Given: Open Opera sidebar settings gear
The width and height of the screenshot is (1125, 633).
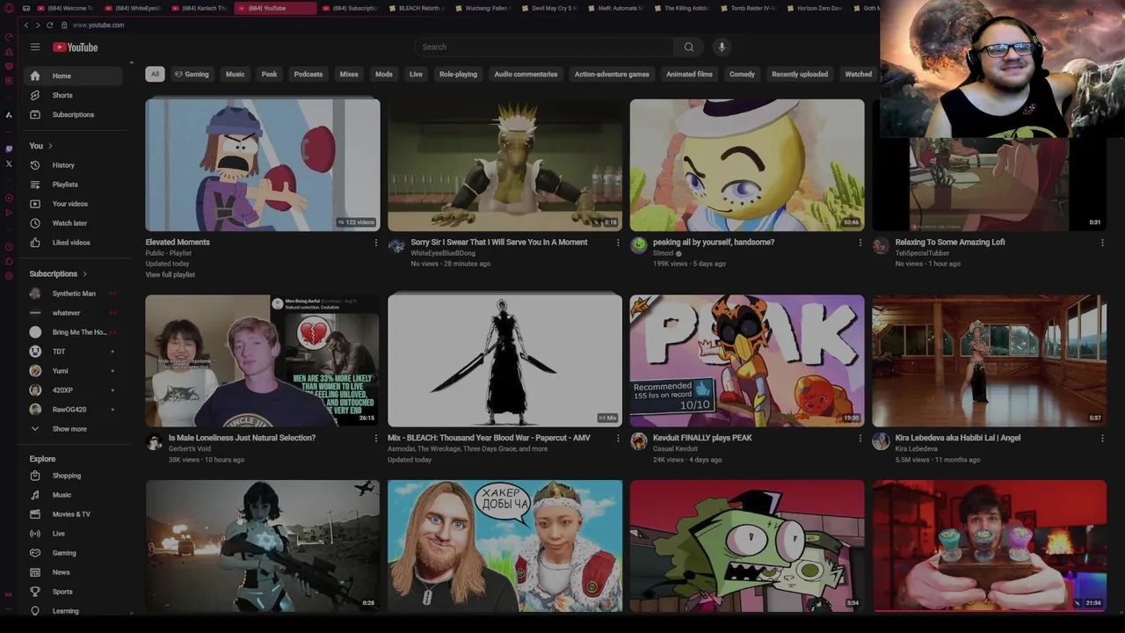Looking at the screenshot, I should tap(9, 276).
